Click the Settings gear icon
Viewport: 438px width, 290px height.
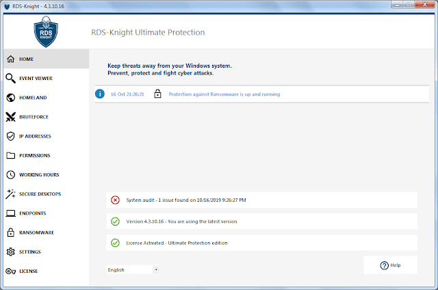pos(11,252)
